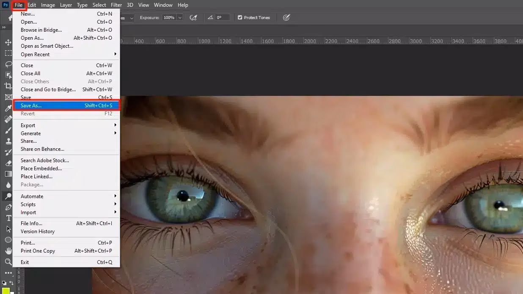
Task: Select the Hand tool
Action: click(x=8, y=250)
